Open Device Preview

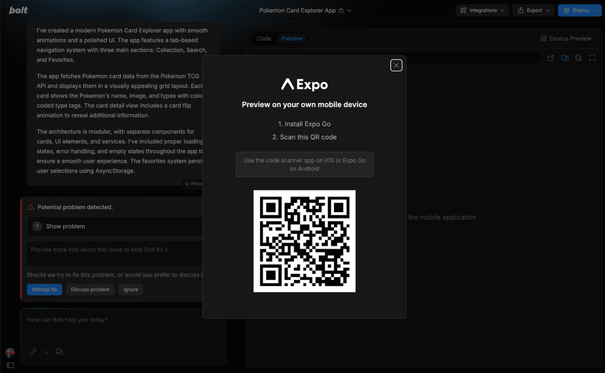566,39
